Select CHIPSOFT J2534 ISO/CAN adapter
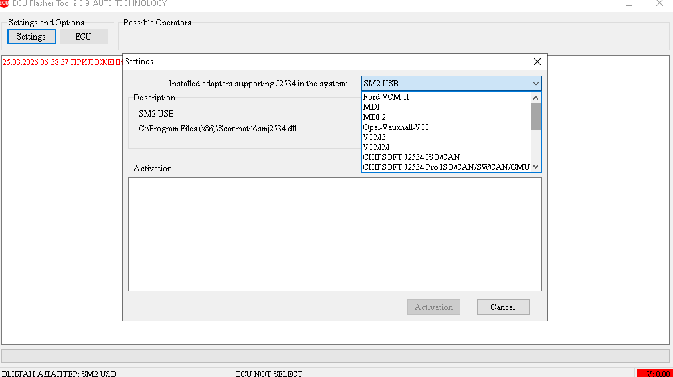The width and height of the screenshot is (673, 377). [411, 157]
